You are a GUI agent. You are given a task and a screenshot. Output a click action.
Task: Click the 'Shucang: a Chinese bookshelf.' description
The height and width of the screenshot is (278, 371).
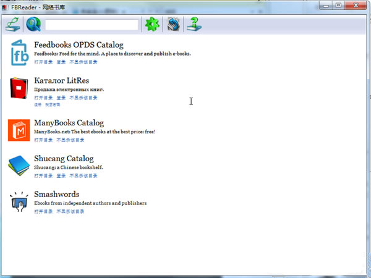point(69,167)
